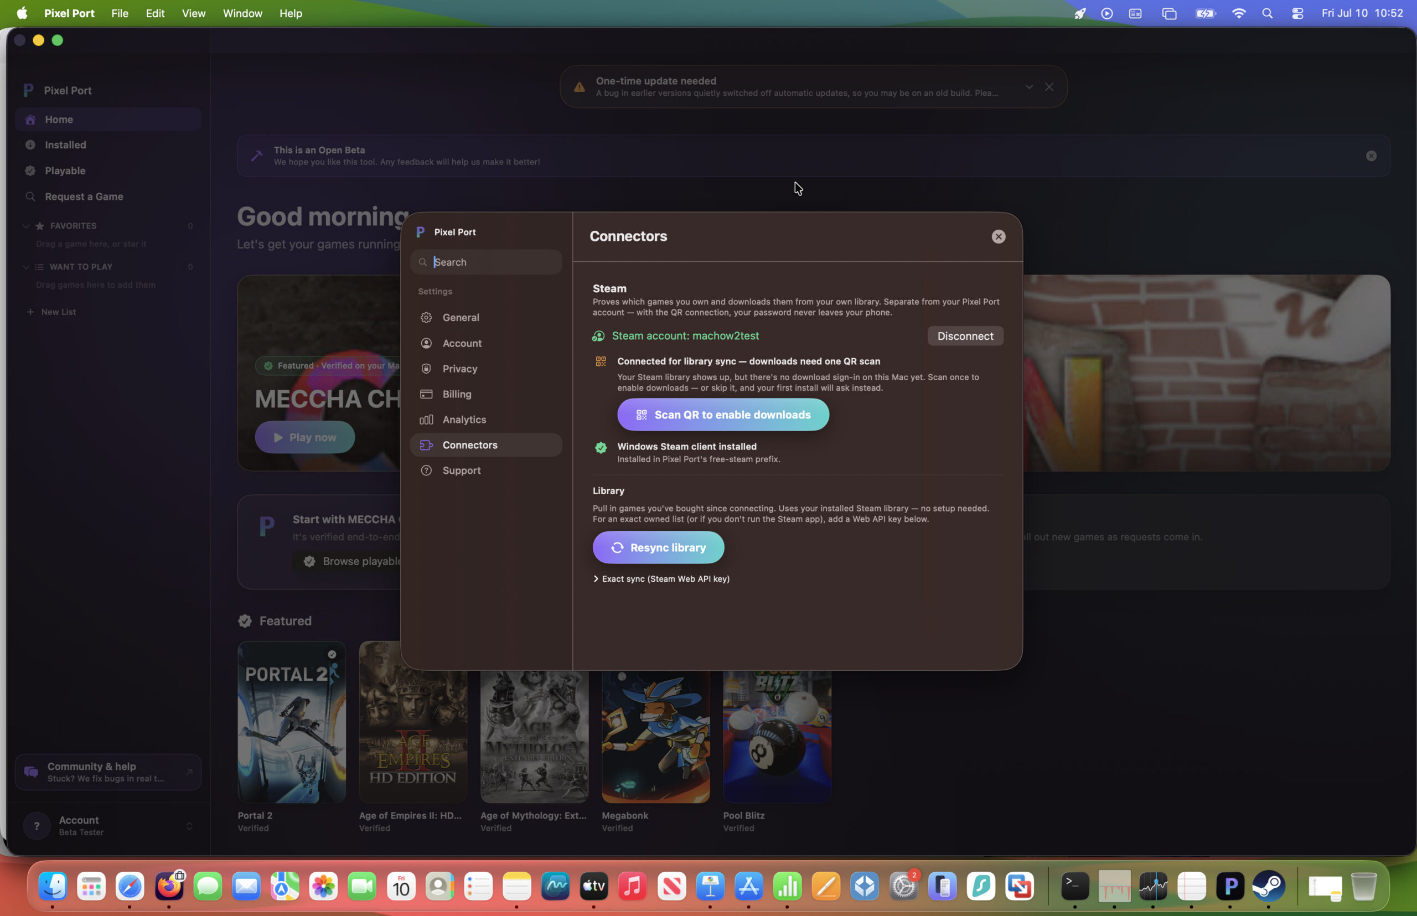The height and width of the screenshot is (916, 1417).
Task: Open the Edit menu
Action: click(156, 13)
